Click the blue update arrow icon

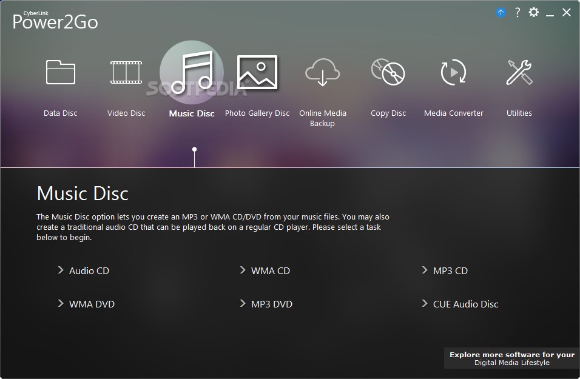[x=501, y=13]
